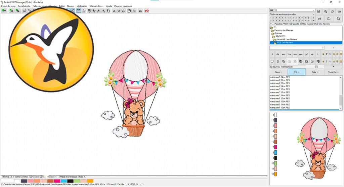The height and width of the screenshot is (187, 344).
Task: Toggle the checkbox beside '1 selecionado'
Action: 316,67
